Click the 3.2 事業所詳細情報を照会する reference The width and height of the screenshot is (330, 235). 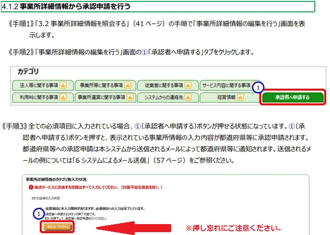tap(82, 24)
